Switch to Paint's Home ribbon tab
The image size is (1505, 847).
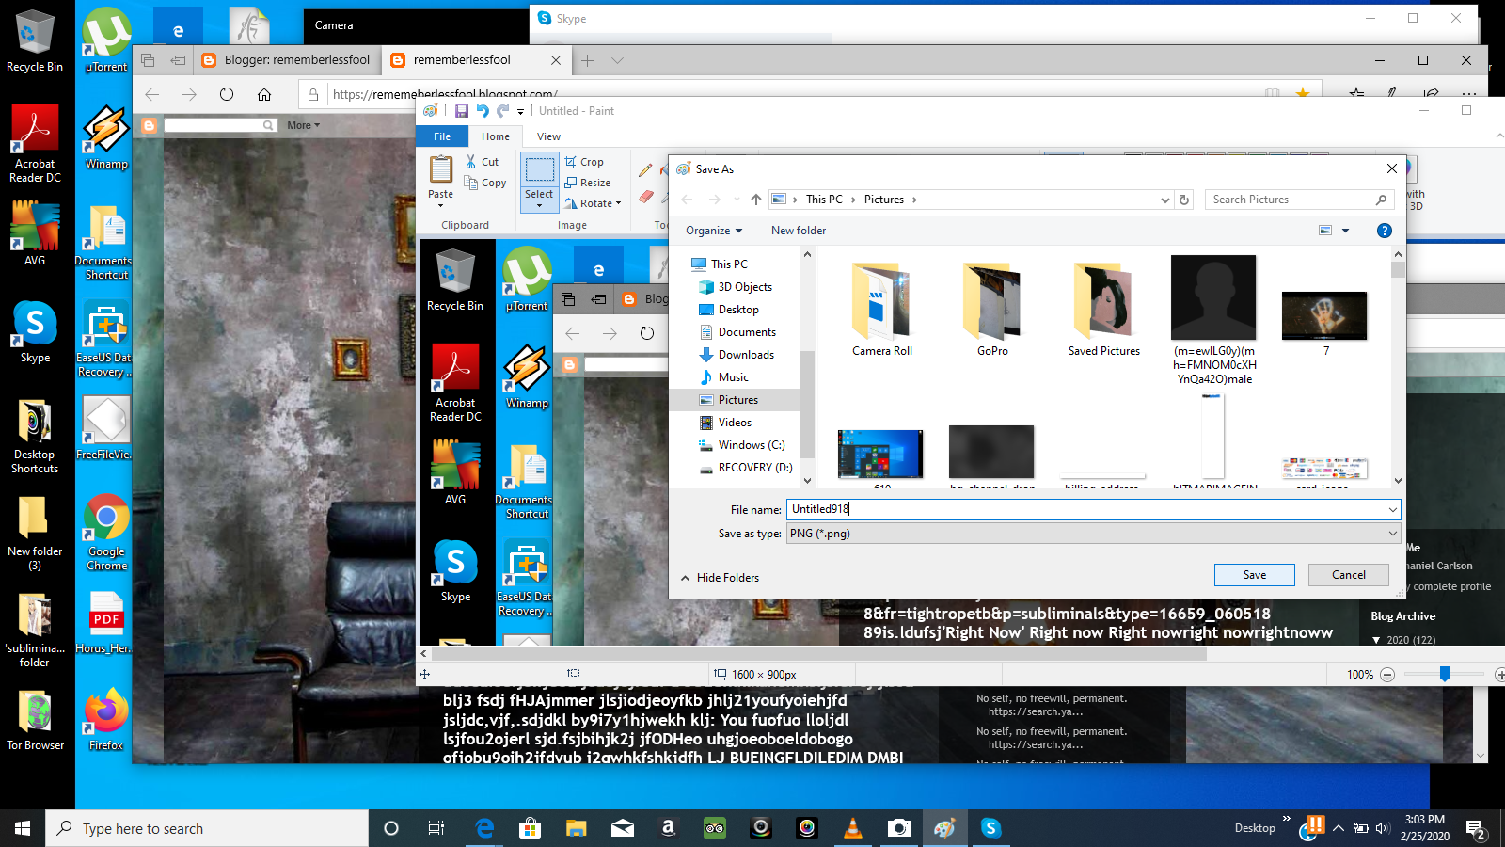point(496,136)
